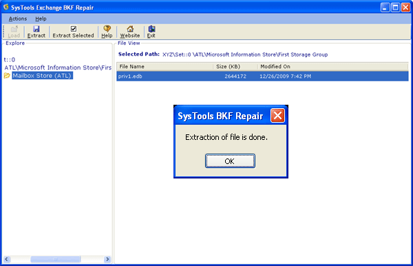Close the SysTools BKF Repair dialog
The height and width of the screenshot is (266, 413).
[x=277, y=116]
